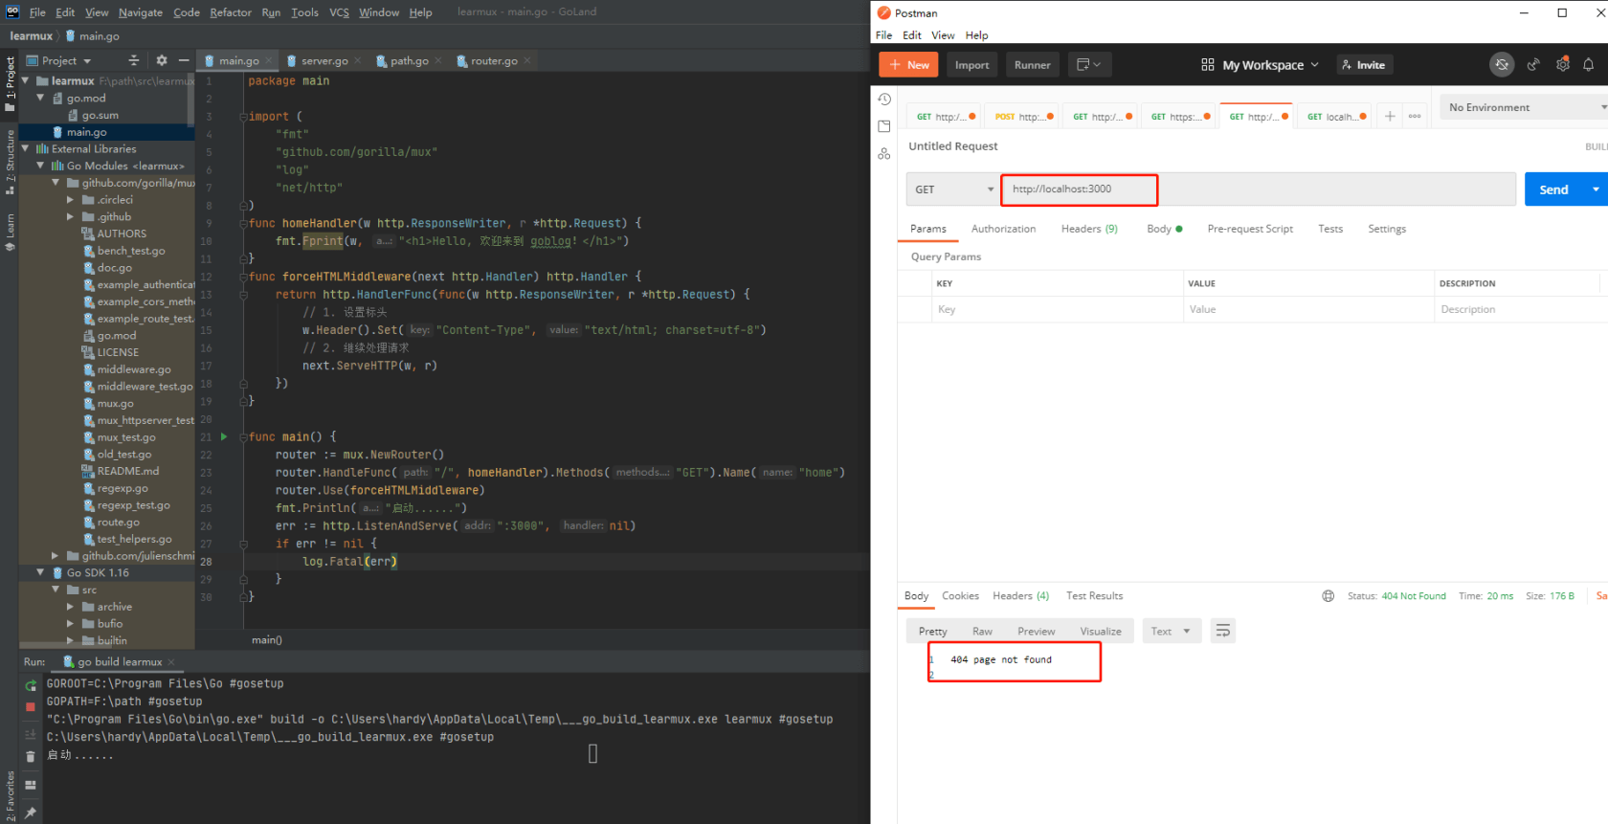The height and width of the screenshot is (824, 1608).
Task: Expand .circleci folder in tree
Action: point(71,200)
